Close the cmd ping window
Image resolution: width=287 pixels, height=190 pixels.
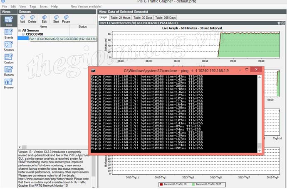(x=256, y=69)
